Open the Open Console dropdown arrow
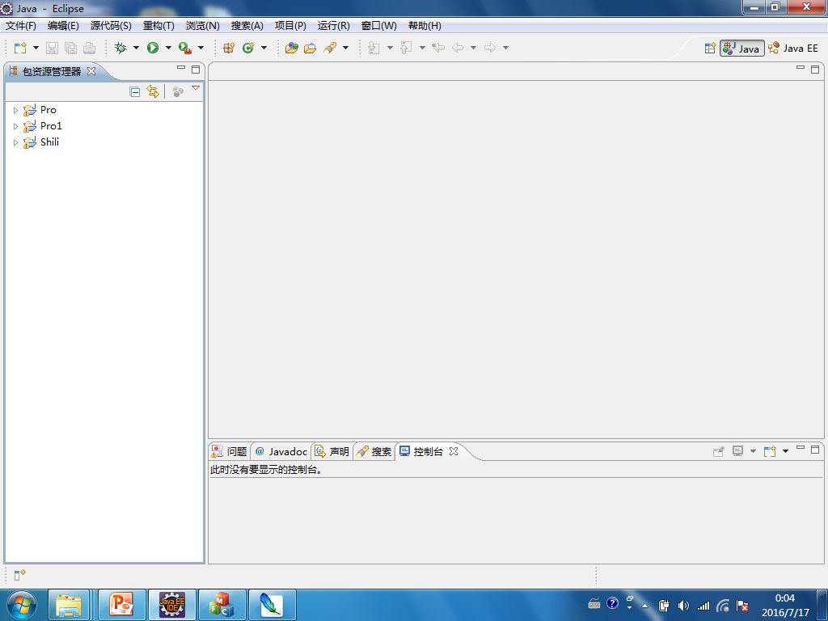 [x=785, y=451]
